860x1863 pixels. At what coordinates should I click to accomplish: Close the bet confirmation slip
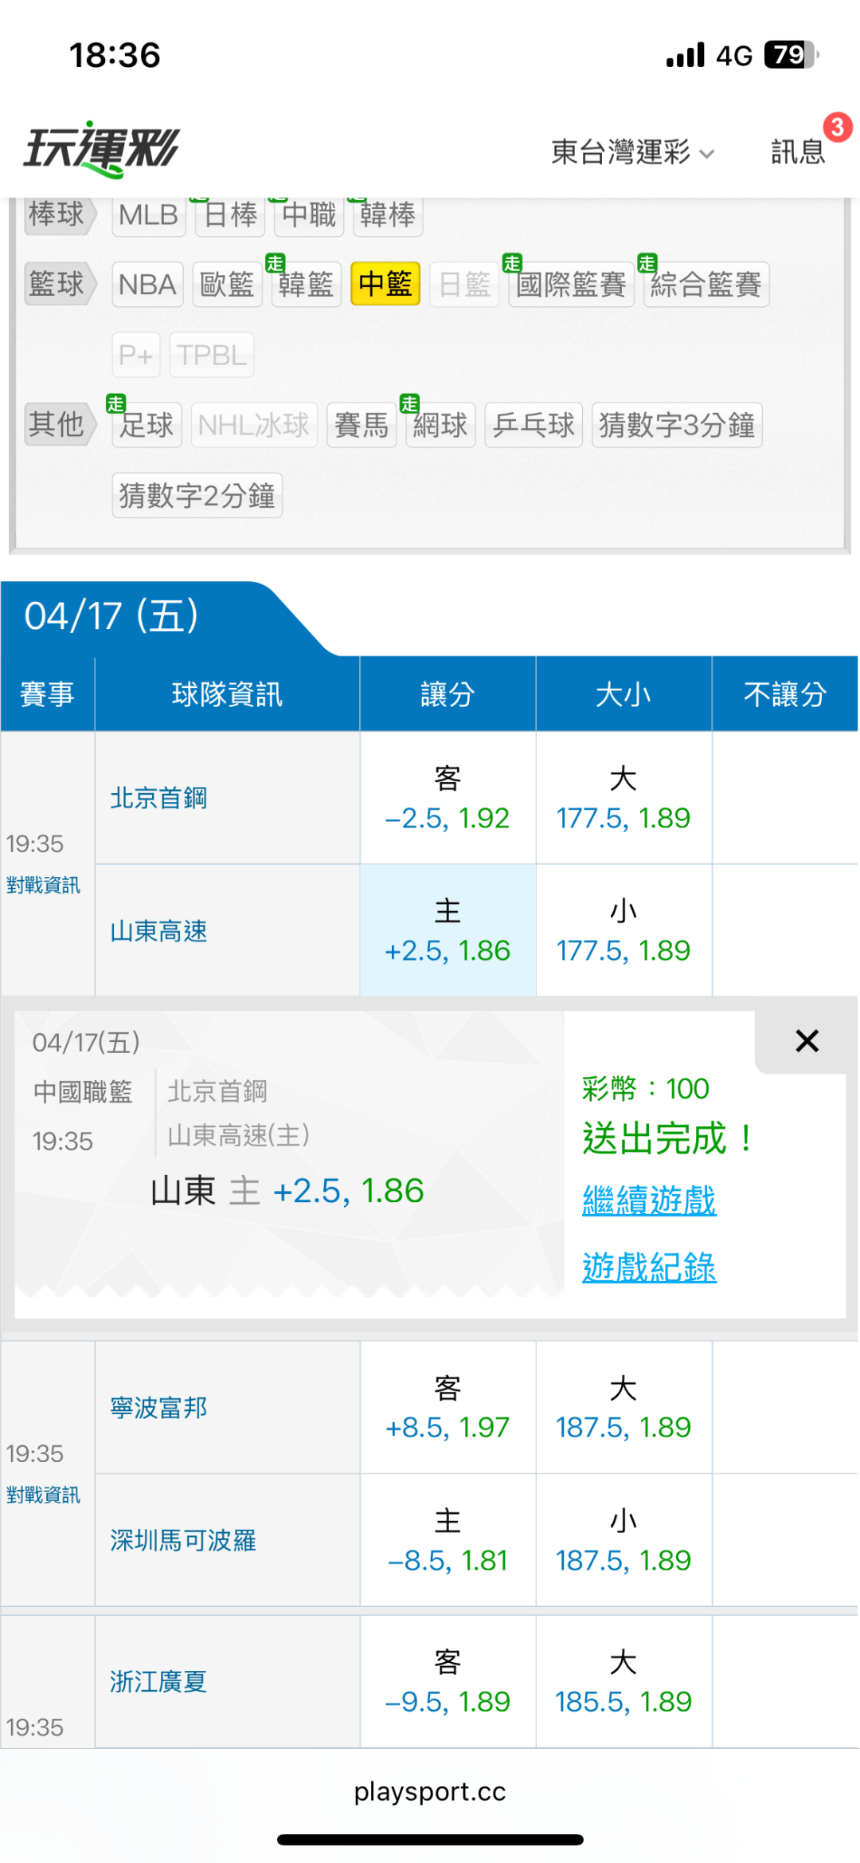click(806, 1040)
